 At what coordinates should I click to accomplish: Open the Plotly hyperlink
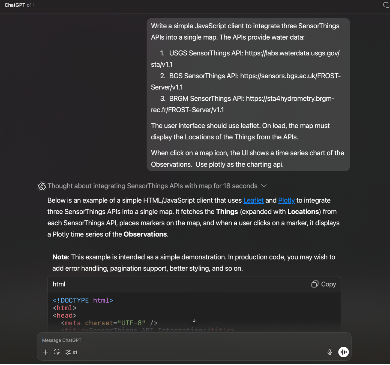tap(286, 200)
